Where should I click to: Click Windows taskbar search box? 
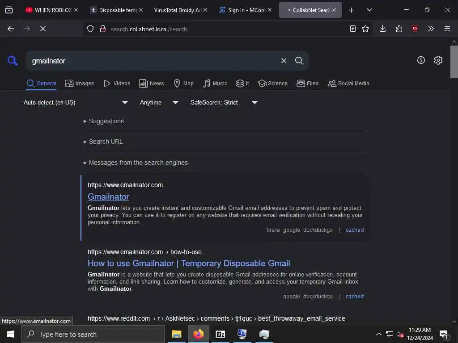93,334
